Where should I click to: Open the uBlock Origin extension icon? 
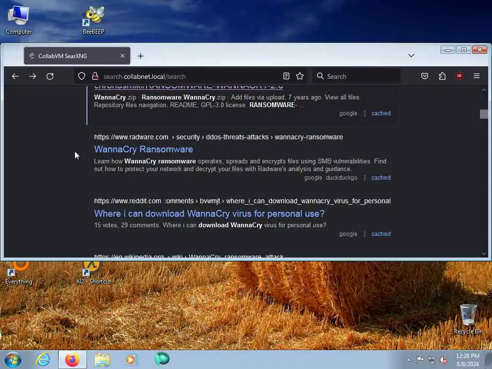459,76
